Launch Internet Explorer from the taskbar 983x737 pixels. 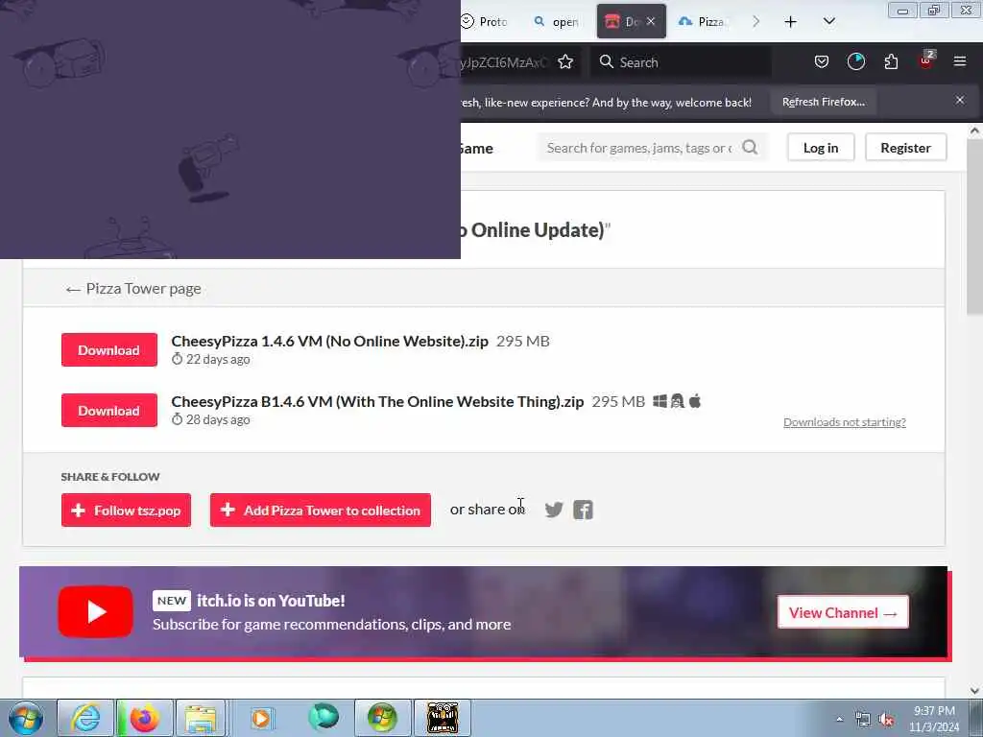[85, 718]
